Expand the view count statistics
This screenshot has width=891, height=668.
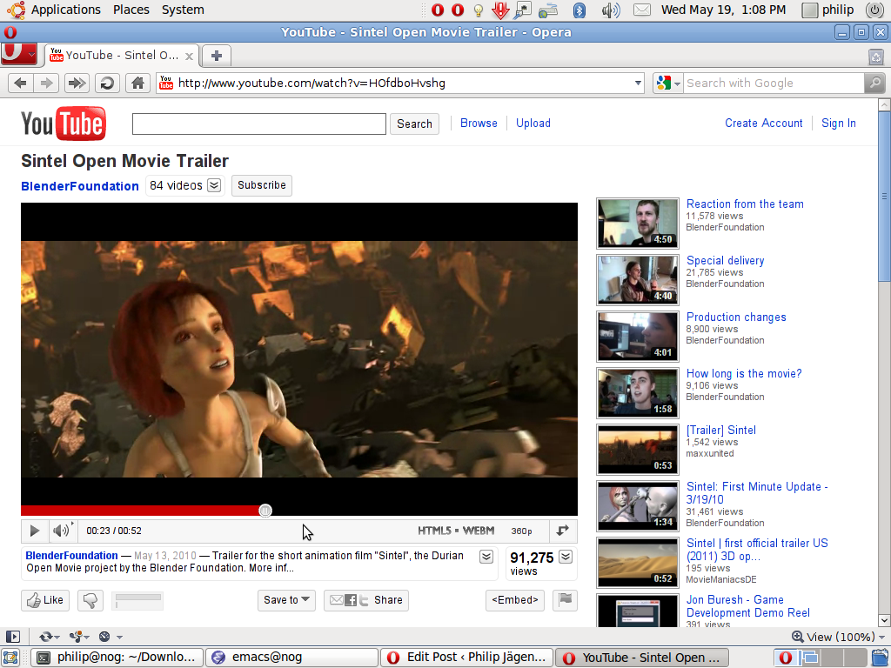(x=566, y=557)
